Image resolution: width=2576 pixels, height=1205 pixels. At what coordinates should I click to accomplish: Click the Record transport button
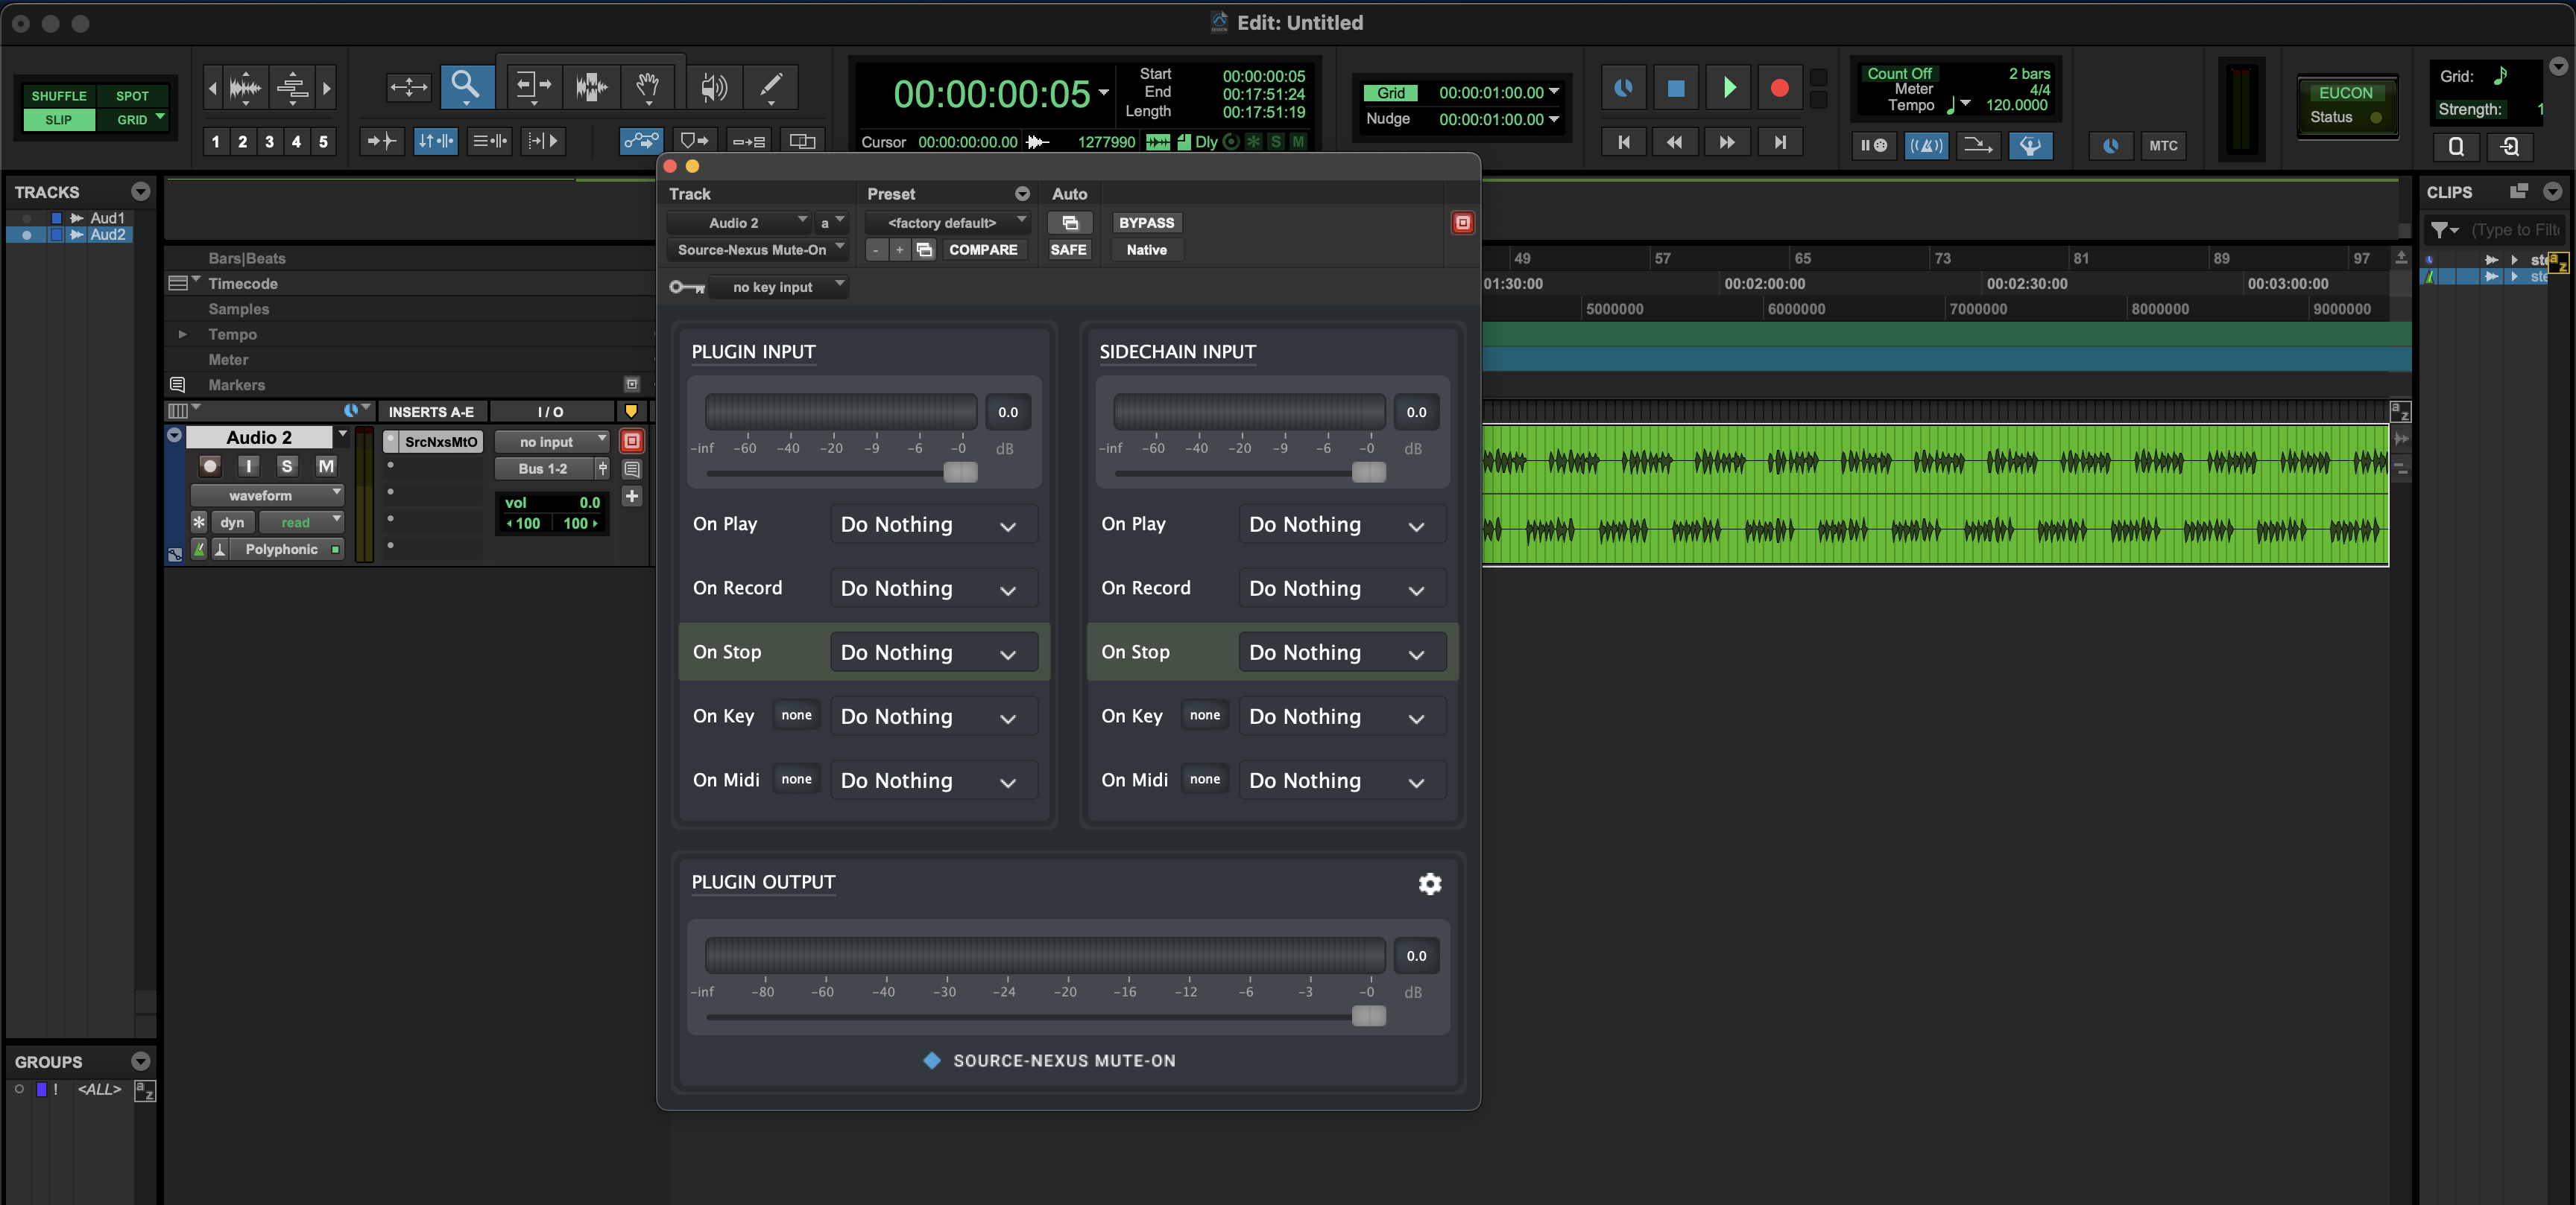click(1779, 88)
